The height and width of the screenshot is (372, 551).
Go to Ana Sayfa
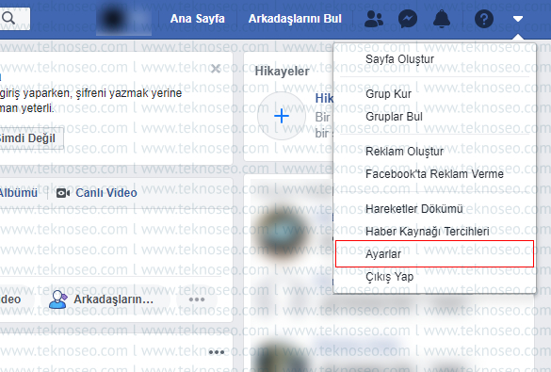tap(197, 19)
